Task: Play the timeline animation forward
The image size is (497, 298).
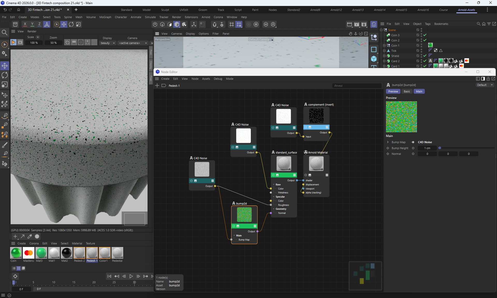Action: tap(131, 276)
